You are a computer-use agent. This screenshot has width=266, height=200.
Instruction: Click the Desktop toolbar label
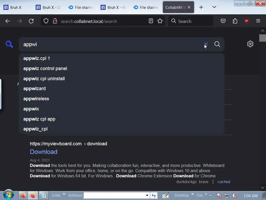tap(182, 195)
